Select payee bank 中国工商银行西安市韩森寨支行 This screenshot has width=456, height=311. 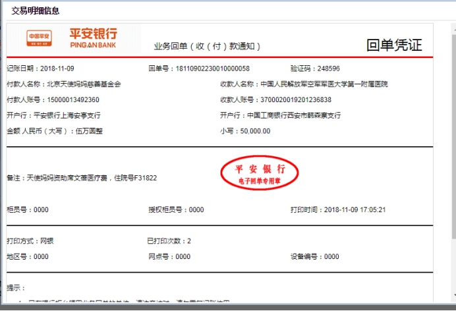294,115
